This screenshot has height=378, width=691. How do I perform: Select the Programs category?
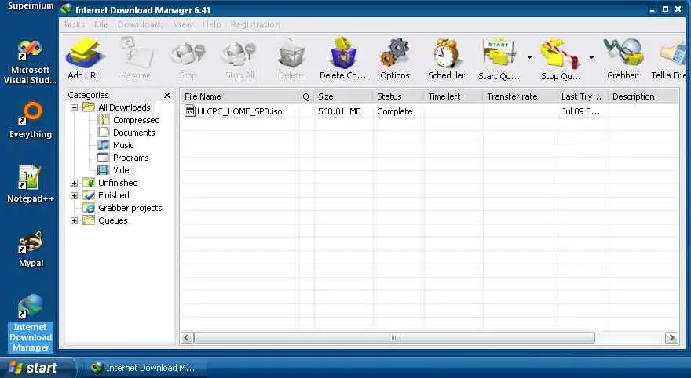(x=131, y=158)
